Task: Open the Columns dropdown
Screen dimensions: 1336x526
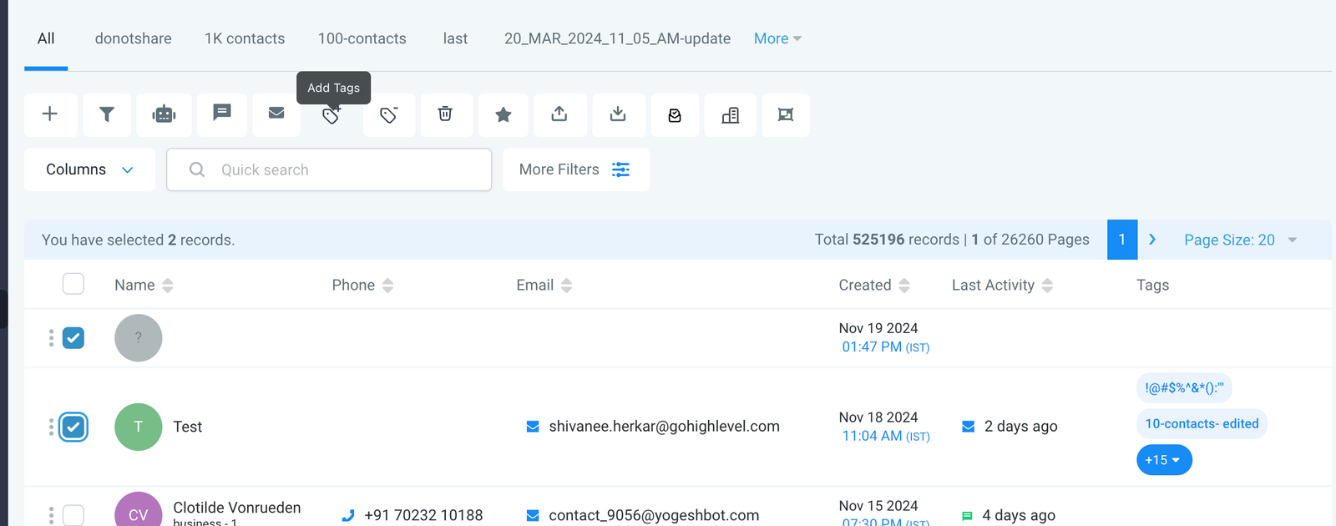Action: point(89,169)
